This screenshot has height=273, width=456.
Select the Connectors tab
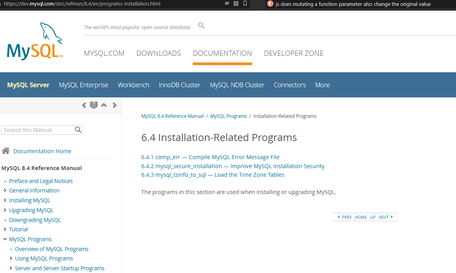tap(290, 85)
